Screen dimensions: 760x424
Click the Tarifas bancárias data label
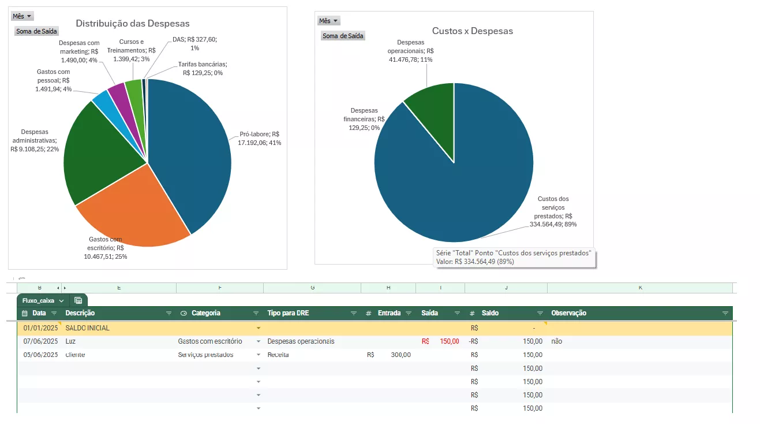[203, 69]
